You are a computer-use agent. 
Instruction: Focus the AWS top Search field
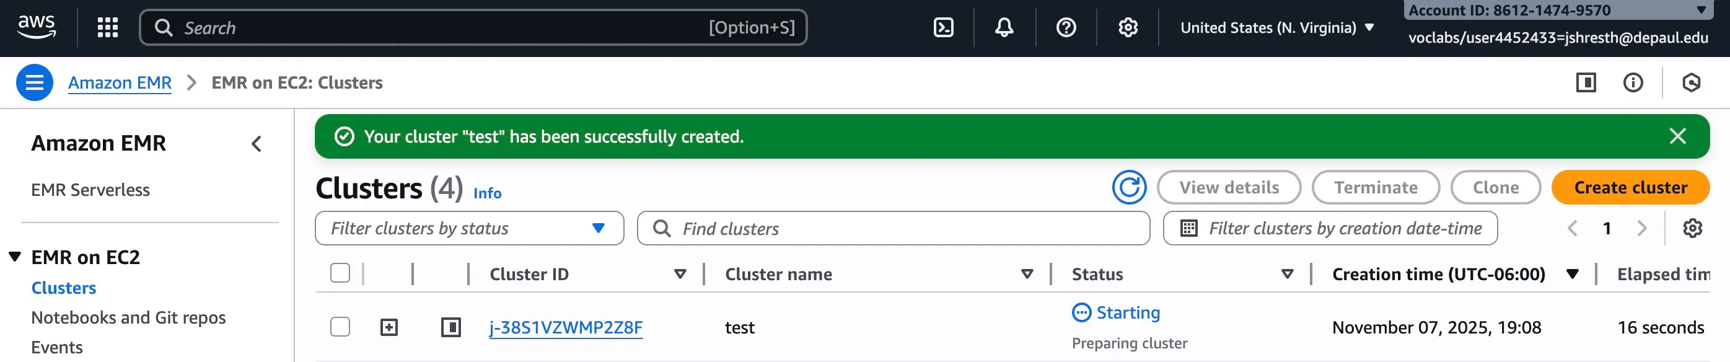(473, 27)
